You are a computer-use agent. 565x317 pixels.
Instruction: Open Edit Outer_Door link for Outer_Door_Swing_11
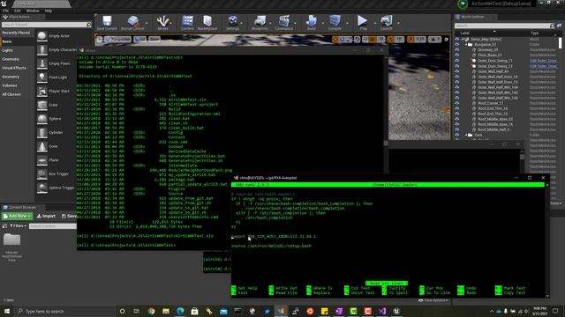(544, 61)
